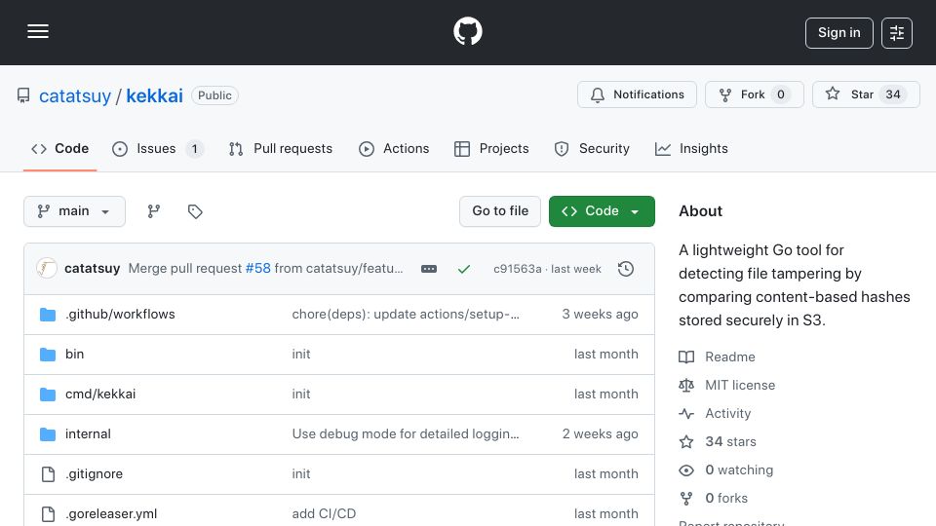The width and height of the screenshot is (936, 526).
Task: View tags via the tag icon
Action: coord(195,211)
